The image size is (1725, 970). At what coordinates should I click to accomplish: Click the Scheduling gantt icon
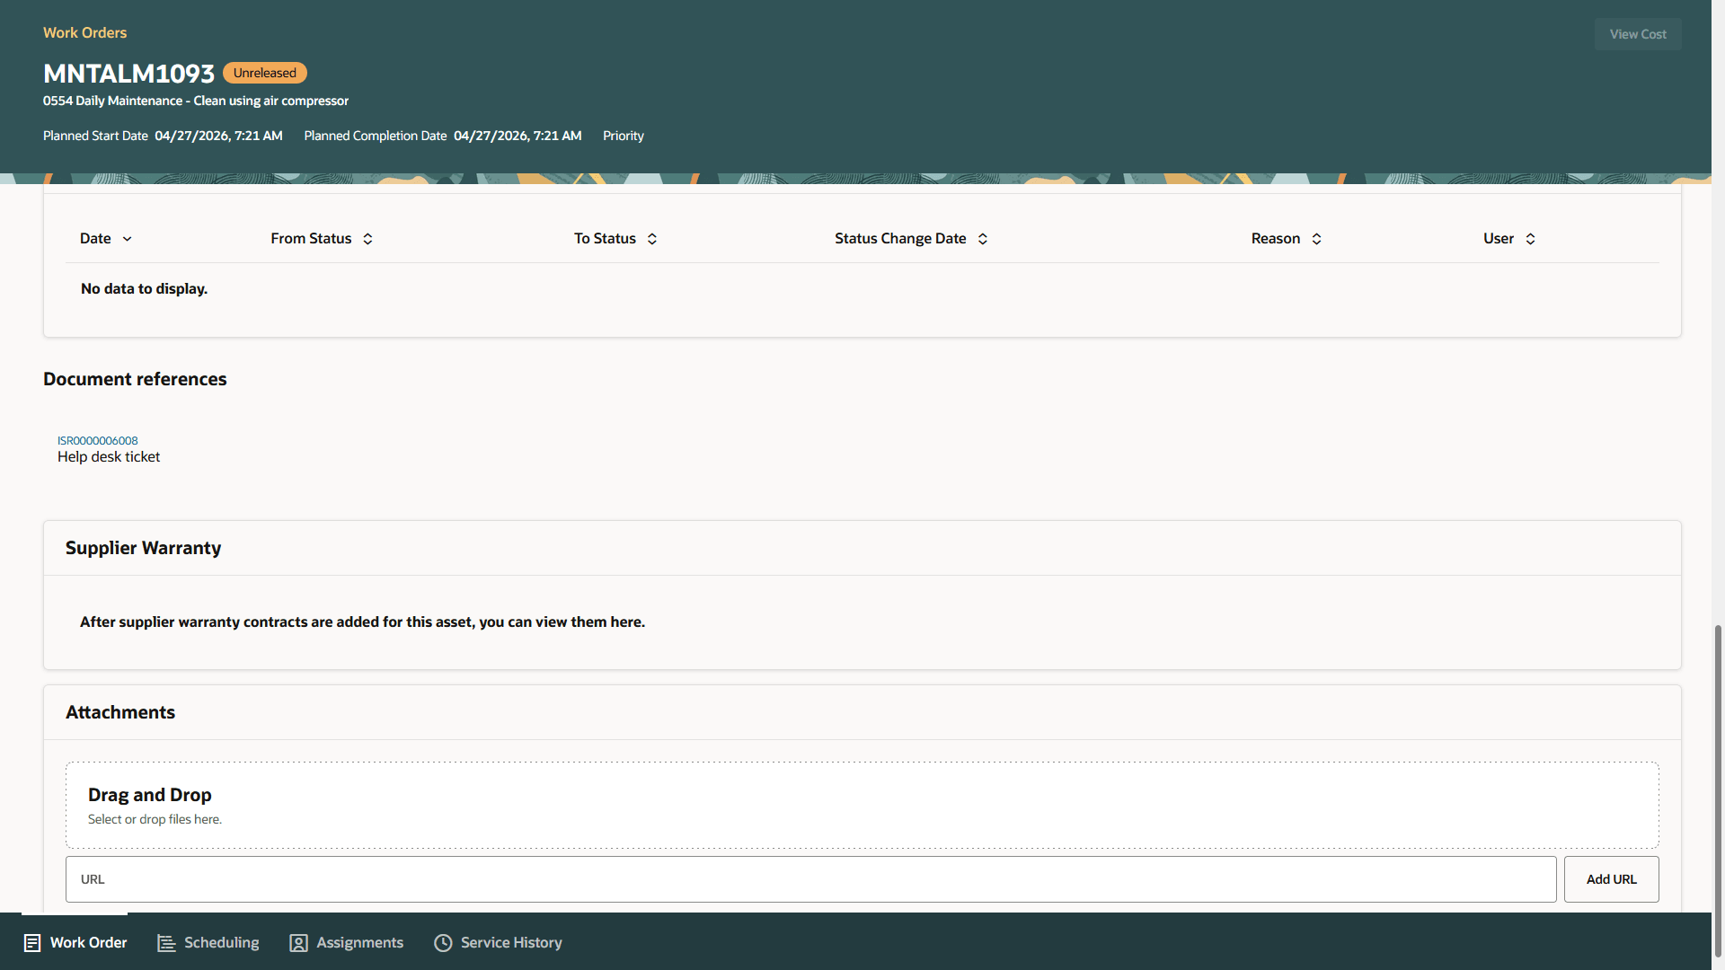[x=166, y=943]
